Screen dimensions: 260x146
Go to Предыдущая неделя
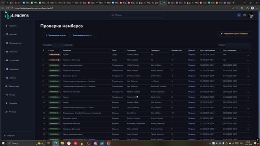56,35
